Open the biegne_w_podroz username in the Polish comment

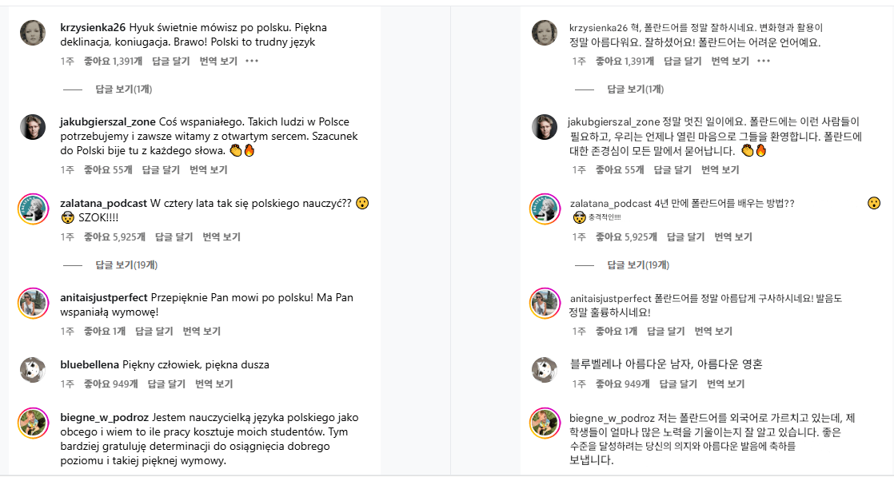tap(104, 417)
